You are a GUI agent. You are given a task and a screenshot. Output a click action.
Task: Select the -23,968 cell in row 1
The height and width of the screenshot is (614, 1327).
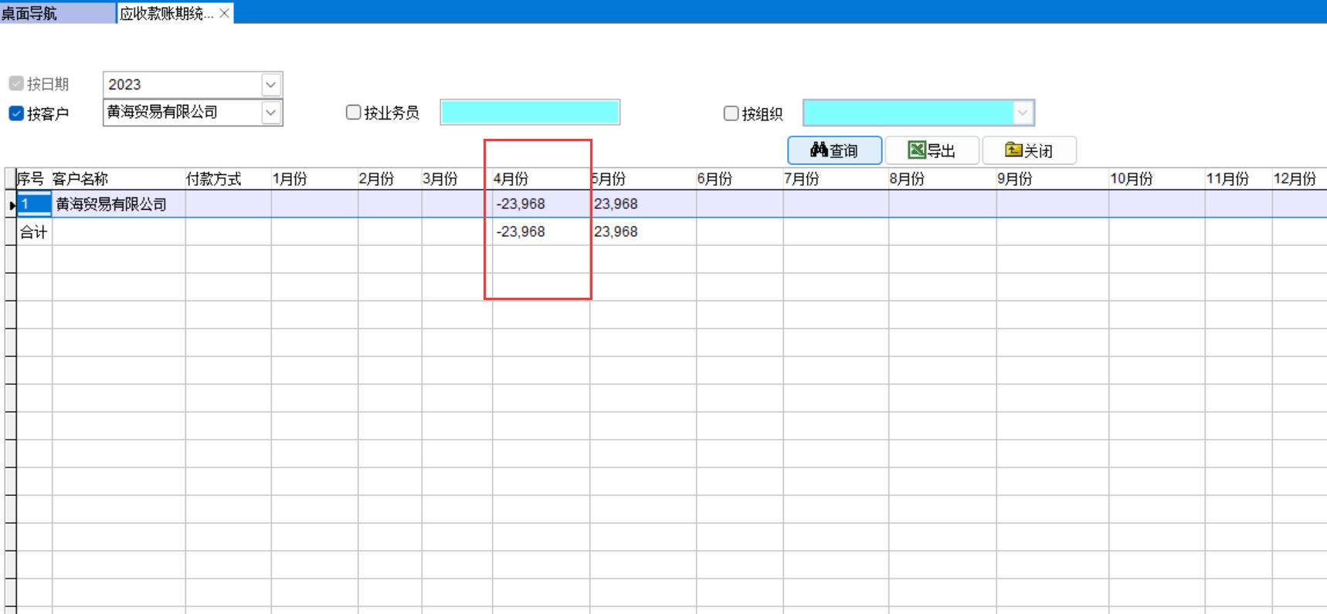(521, 204)
